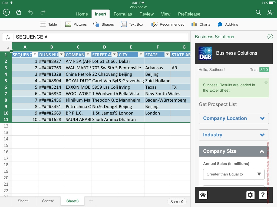The height and width of the screenshot is (207, 277).
Task: Select the New South Wales cell
Action: pyautogui.click(x=158, y=94)
